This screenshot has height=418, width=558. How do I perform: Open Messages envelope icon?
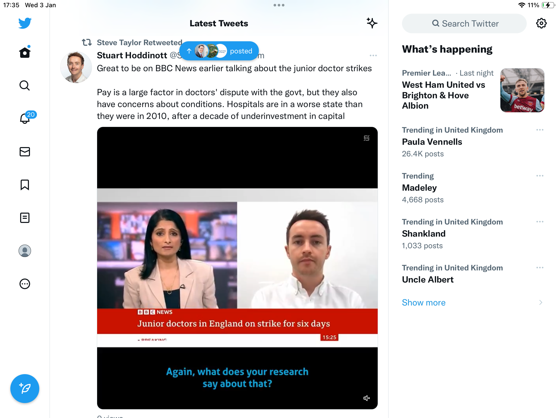pos(25,152)
